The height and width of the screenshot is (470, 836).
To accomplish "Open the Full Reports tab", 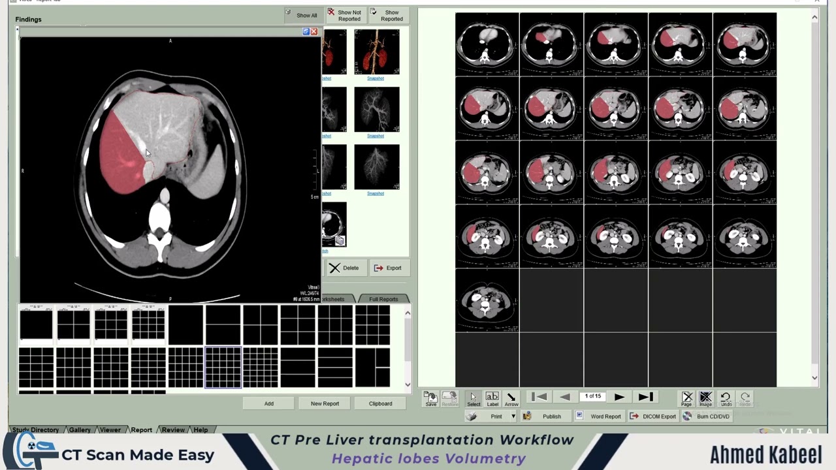I will [383, 299].
